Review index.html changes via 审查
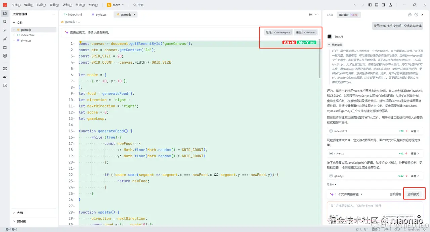The width and height of the screenshot is (430, 232). (415, 131)
